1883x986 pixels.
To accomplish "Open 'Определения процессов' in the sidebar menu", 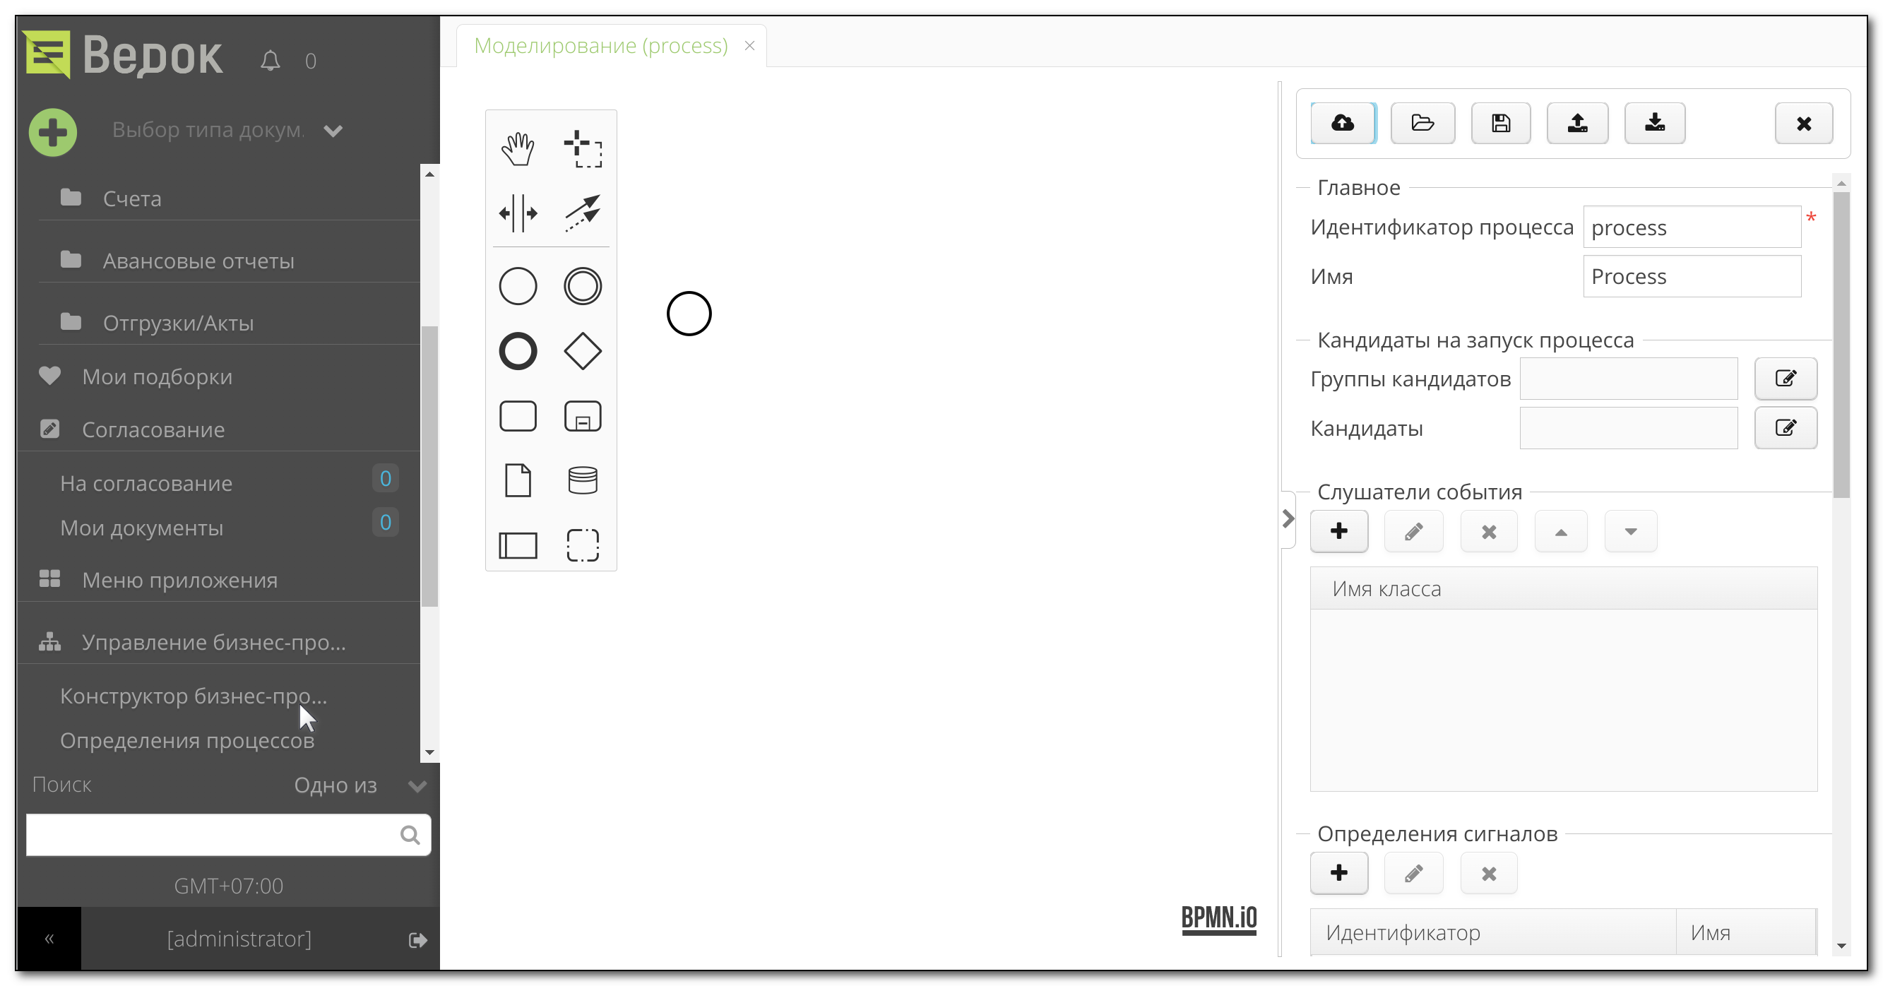I will coord(187,739).
